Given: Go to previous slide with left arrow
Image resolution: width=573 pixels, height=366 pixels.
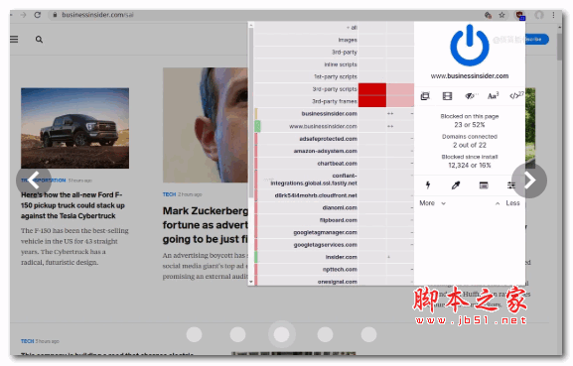Looking at the screenshot, I should pyautogui.click(x=34, y=181).
